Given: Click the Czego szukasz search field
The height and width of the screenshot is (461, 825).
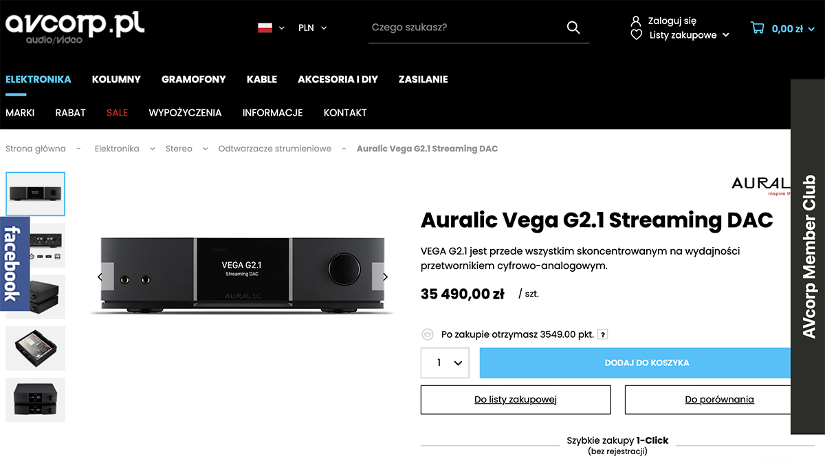Looking at the screenshot, I should [x=467, y=28].
